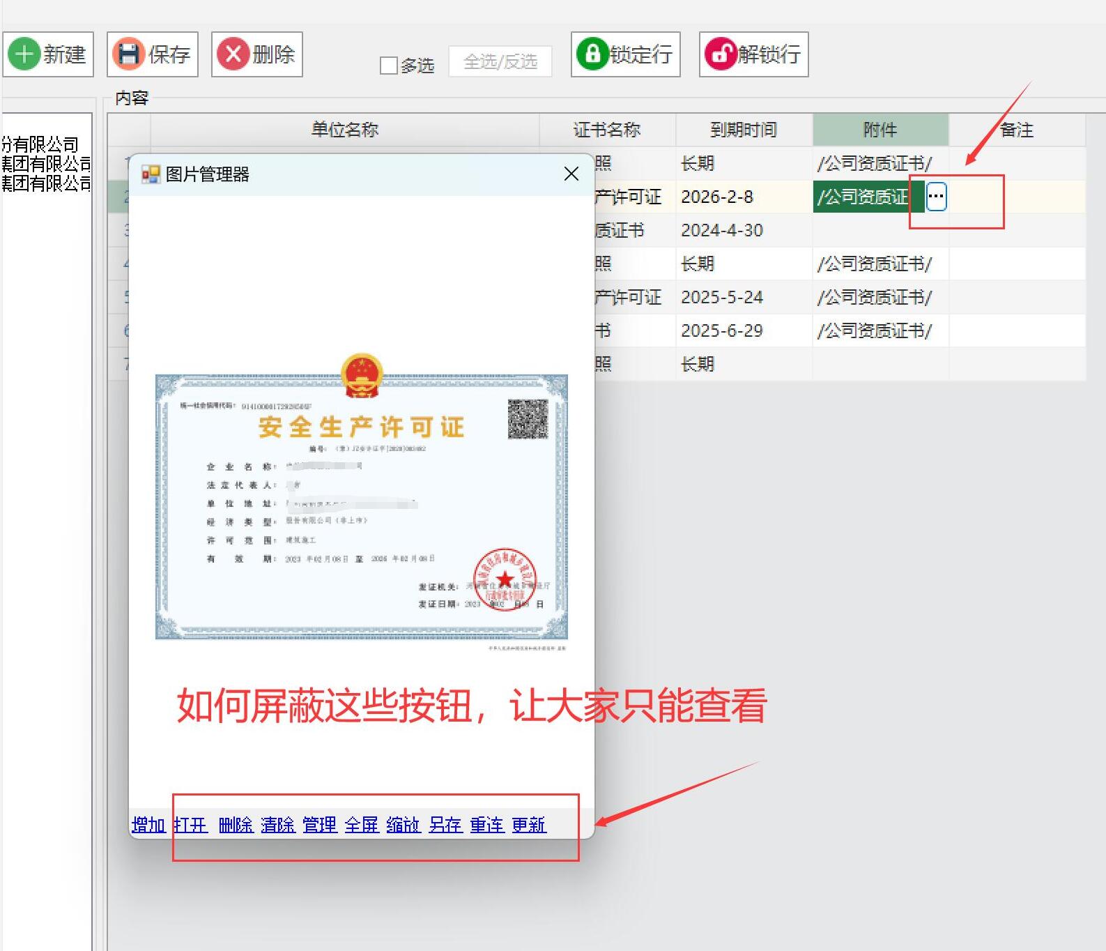The width and height of the screenshot is (1106, 951).
Task: Click the 更新 update link
Action: pyautogui.click(x=528, y=825)
